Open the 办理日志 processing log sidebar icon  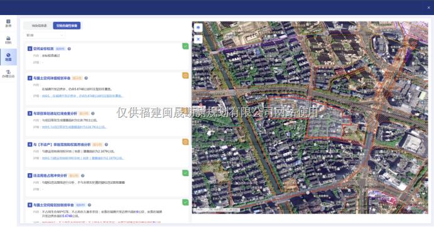(x=8, y=74)
